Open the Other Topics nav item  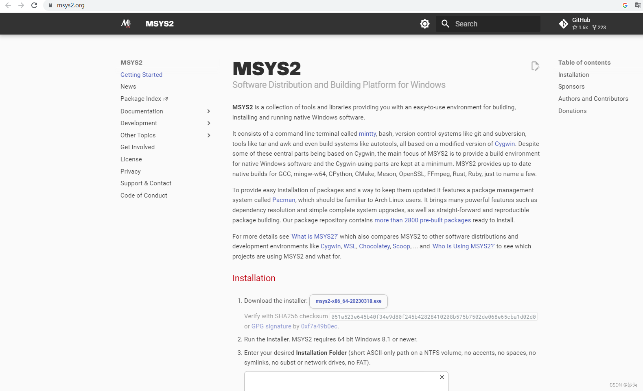pos(138,135)
